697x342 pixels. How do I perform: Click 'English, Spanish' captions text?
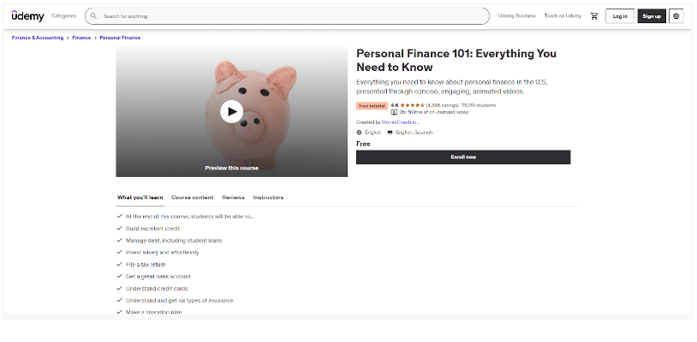pyautogui.click(x=414, y=133)
